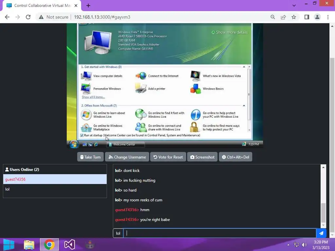Click Internet Explorer quick launch icon in Vista

pos(96,144)
